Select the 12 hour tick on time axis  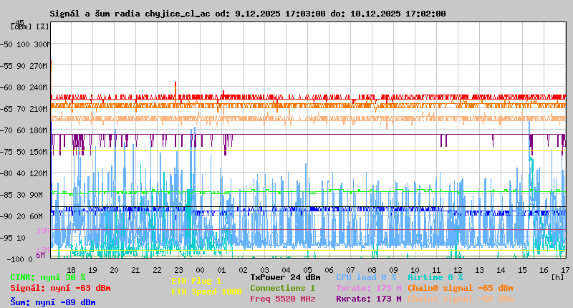tap(458, 269)
